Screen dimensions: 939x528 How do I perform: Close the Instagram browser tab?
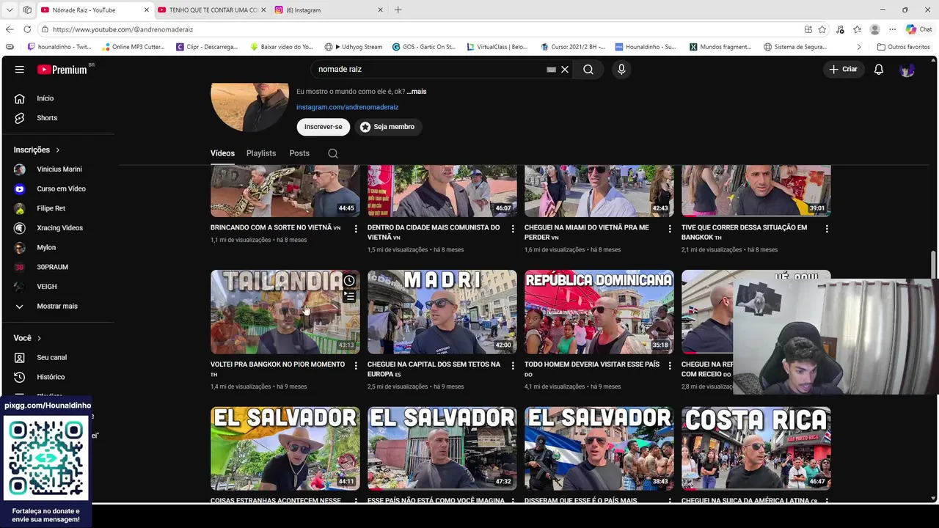pos(380,10)
